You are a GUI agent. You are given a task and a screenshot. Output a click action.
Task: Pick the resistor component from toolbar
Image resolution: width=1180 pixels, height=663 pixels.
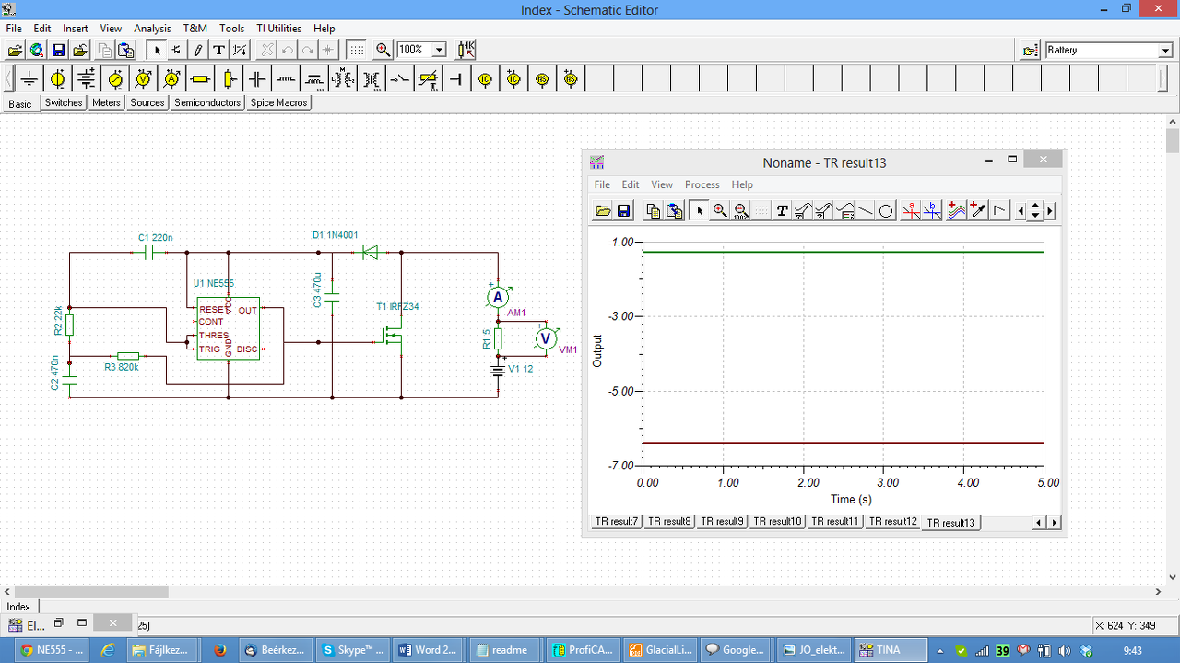click(x=201, y=79)
